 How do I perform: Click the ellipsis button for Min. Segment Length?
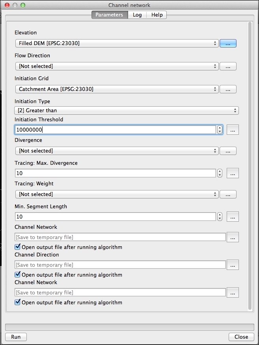click(233, 217)
